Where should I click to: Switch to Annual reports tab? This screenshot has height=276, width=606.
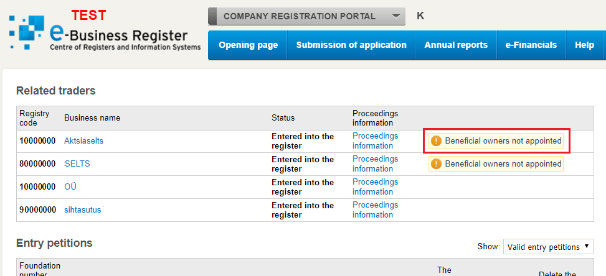point(456,45)
